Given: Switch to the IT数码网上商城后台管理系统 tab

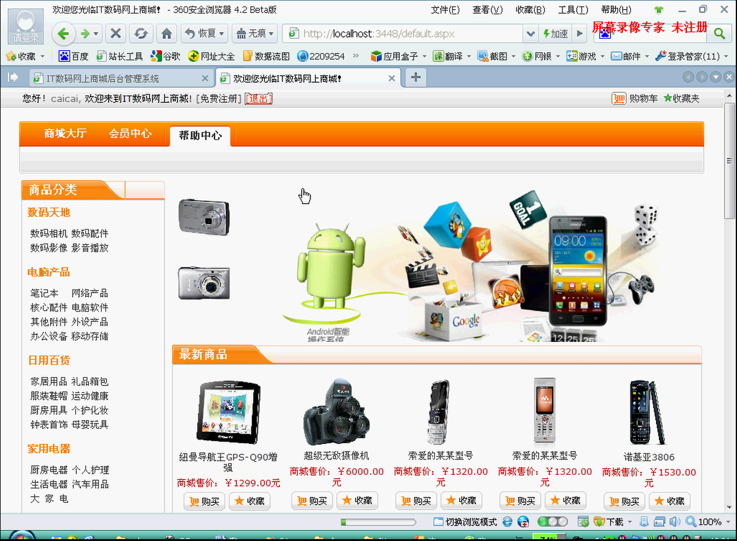Looking at the screenshot, I should (x=122, y=78).
